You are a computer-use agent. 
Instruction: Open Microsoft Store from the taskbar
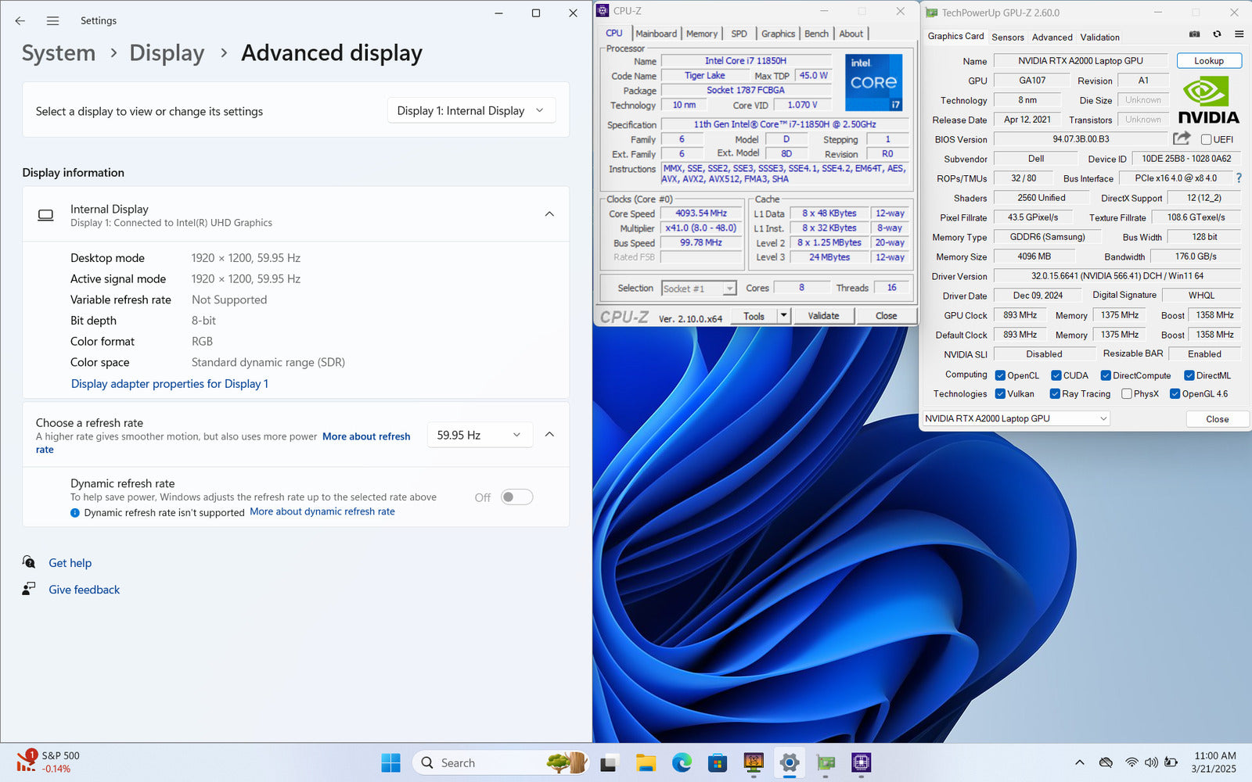pos(718,762)
